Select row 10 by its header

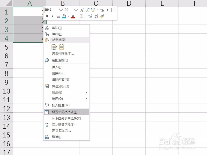pos(7,91)
